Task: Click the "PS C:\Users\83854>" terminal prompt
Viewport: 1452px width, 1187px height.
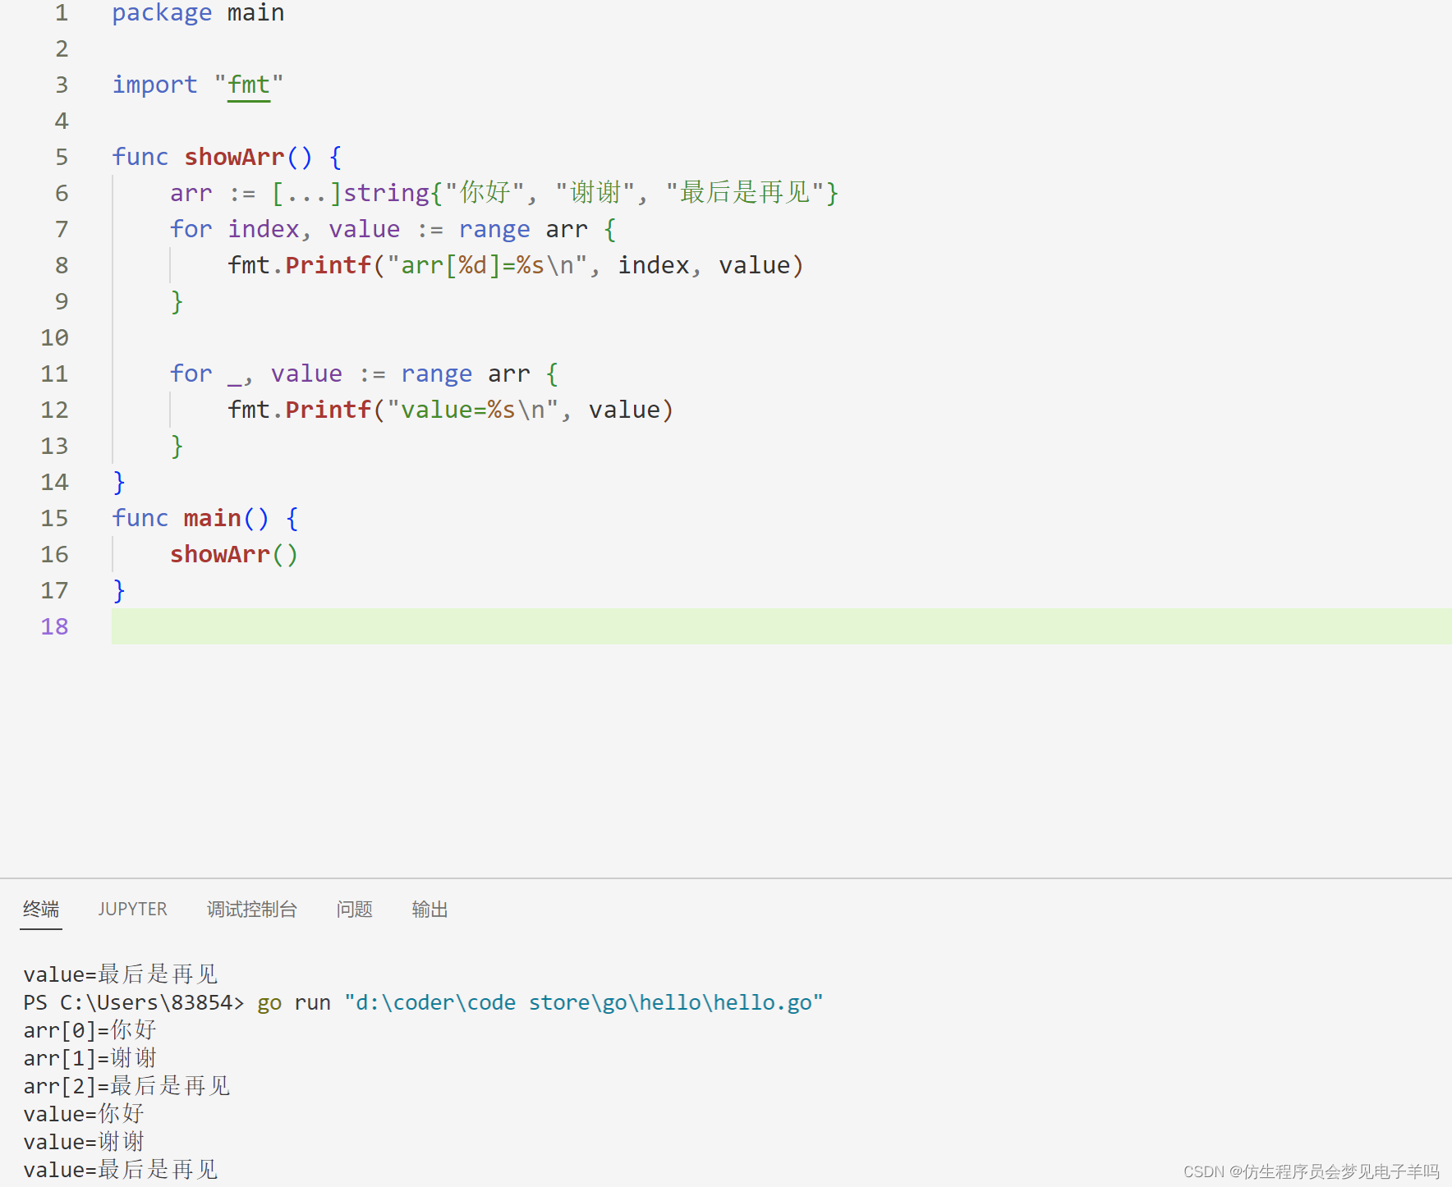Action: [133, 1002]
